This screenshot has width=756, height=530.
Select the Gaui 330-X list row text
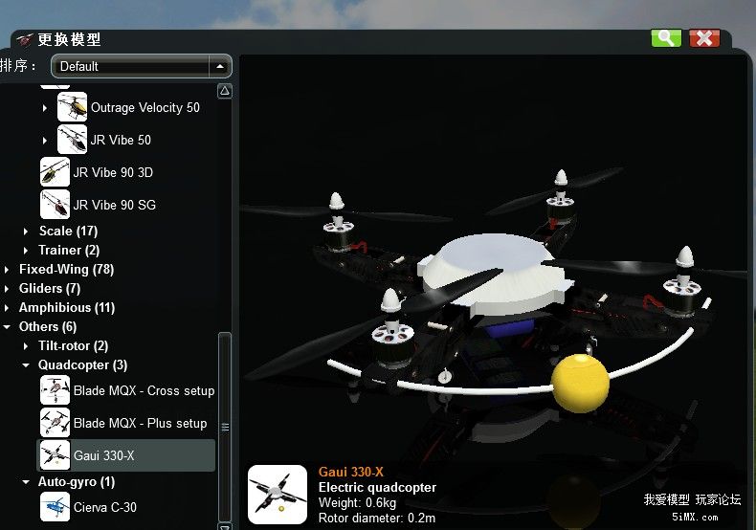103,455
